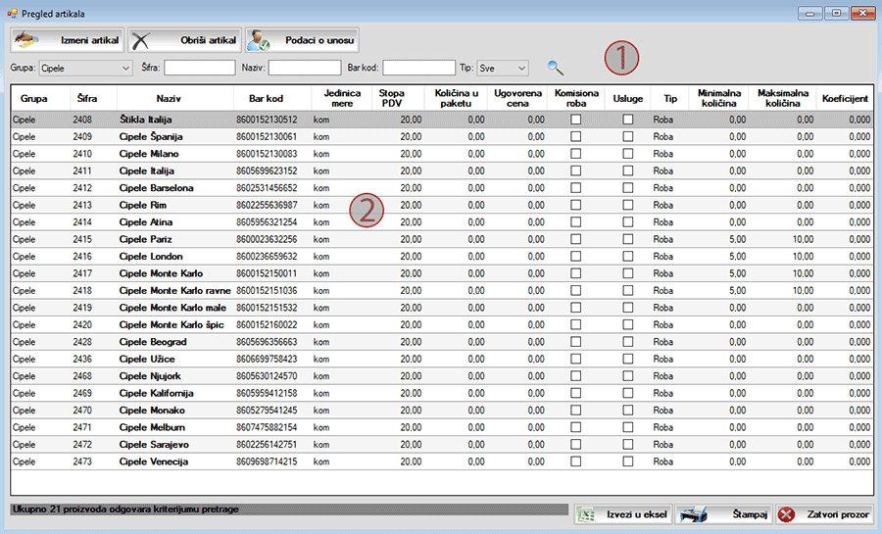The image size is (882, 534).
Task: Click bar code 8605699623152
Action: tap(267, 170)
